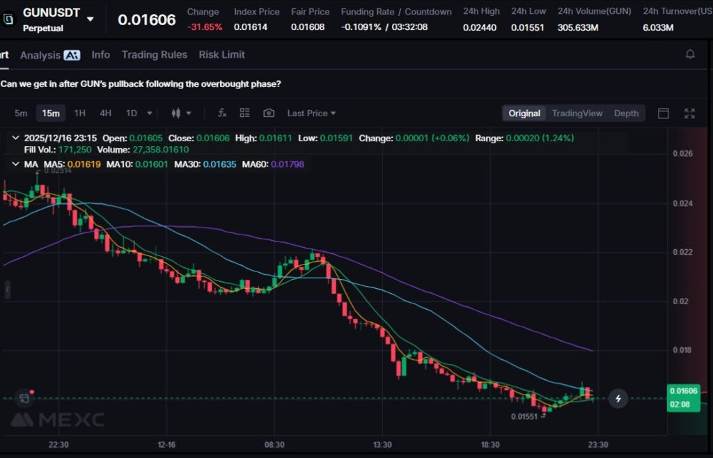Take a chart snapshot with camera icon
This screenshot has width=713, height=458.
point(269,113)
